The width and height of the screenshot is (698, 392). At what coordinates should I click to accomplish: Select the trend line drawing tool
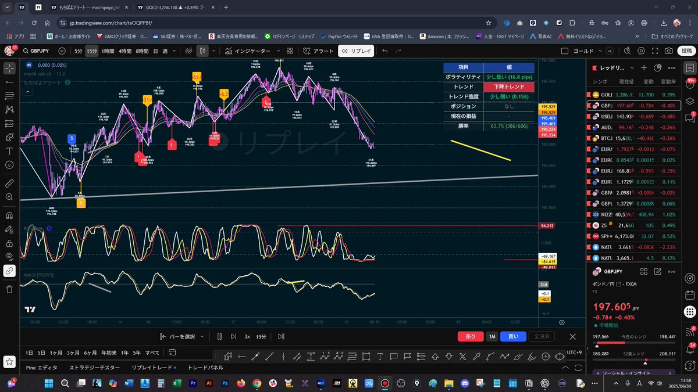pos(9,82)
